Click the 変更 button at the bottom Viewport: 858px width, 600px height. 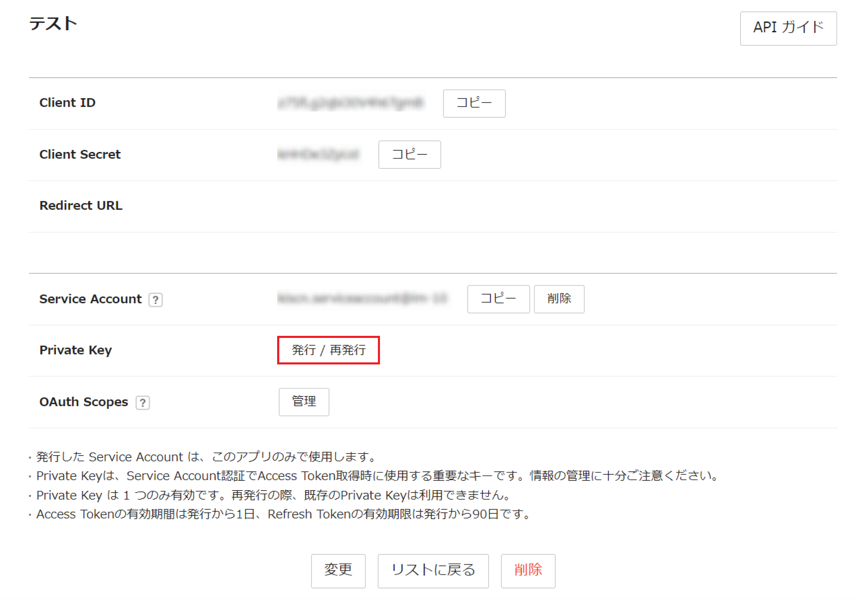tap(338, 570)
